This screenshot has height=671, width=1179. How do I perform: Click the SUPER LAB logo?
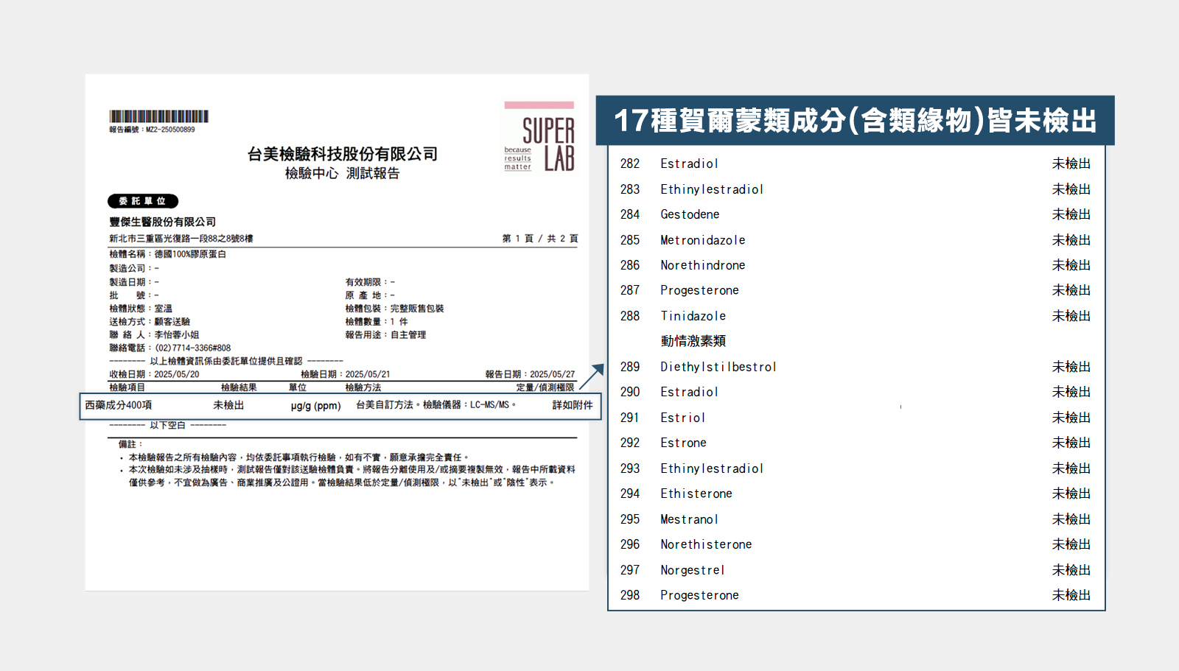539,138
